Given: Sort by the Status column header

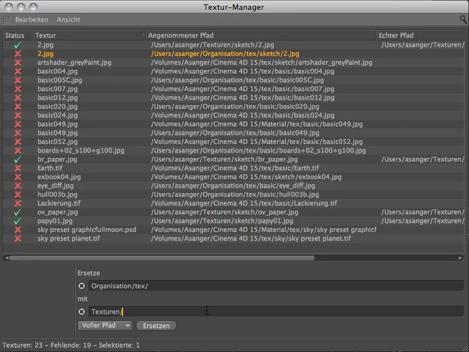Looking at the screenshot, I should pyautogui.click(x=18, y=35).
